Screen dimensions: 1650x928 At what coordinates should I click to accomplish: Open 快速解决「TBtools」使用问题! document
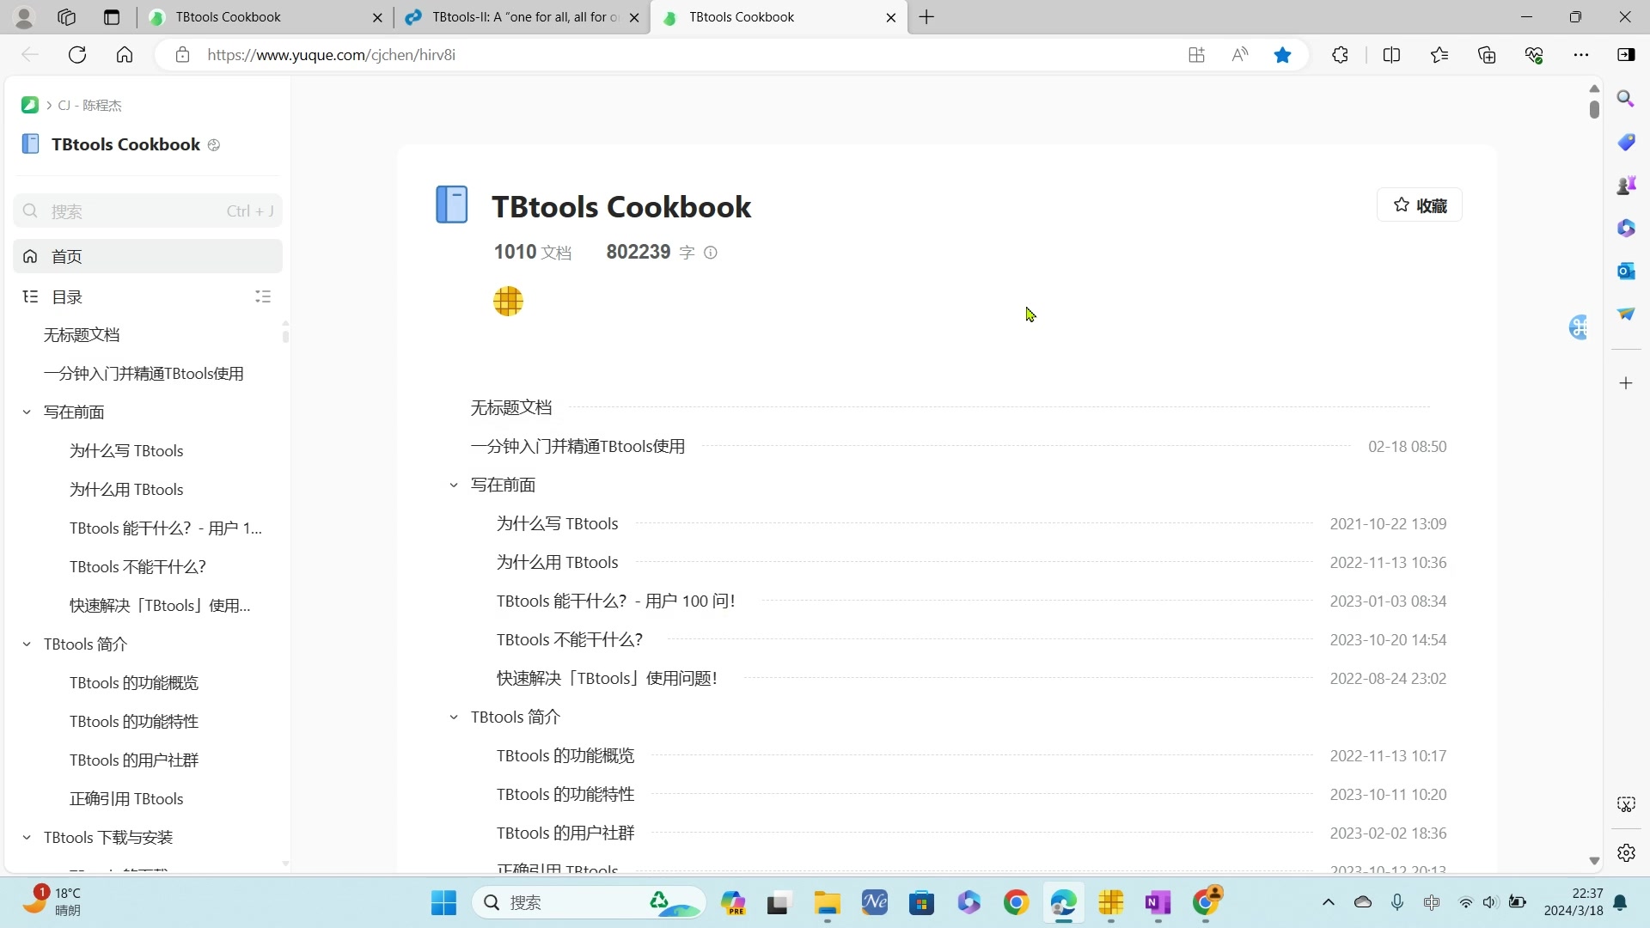pos(607,679)
